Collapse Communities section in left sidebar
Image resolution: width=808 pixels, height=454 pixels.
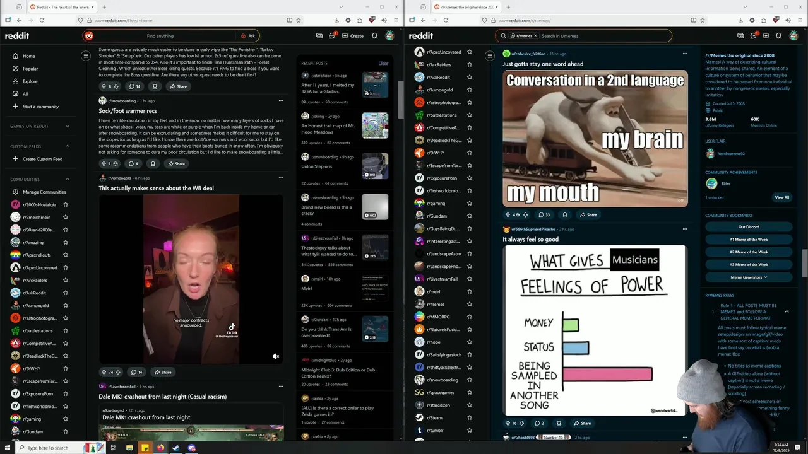pyautogui.click(x=68, y=179)
